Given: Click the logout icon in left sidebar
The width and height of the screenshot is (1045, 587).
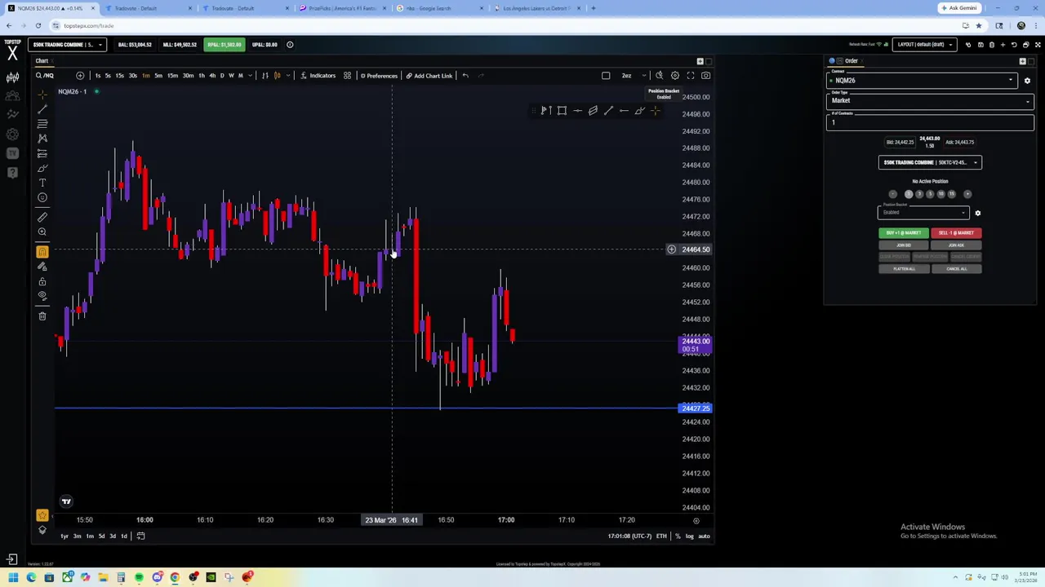Looking at the screenshot, I should pyautogui.click(x=12, y=559).
